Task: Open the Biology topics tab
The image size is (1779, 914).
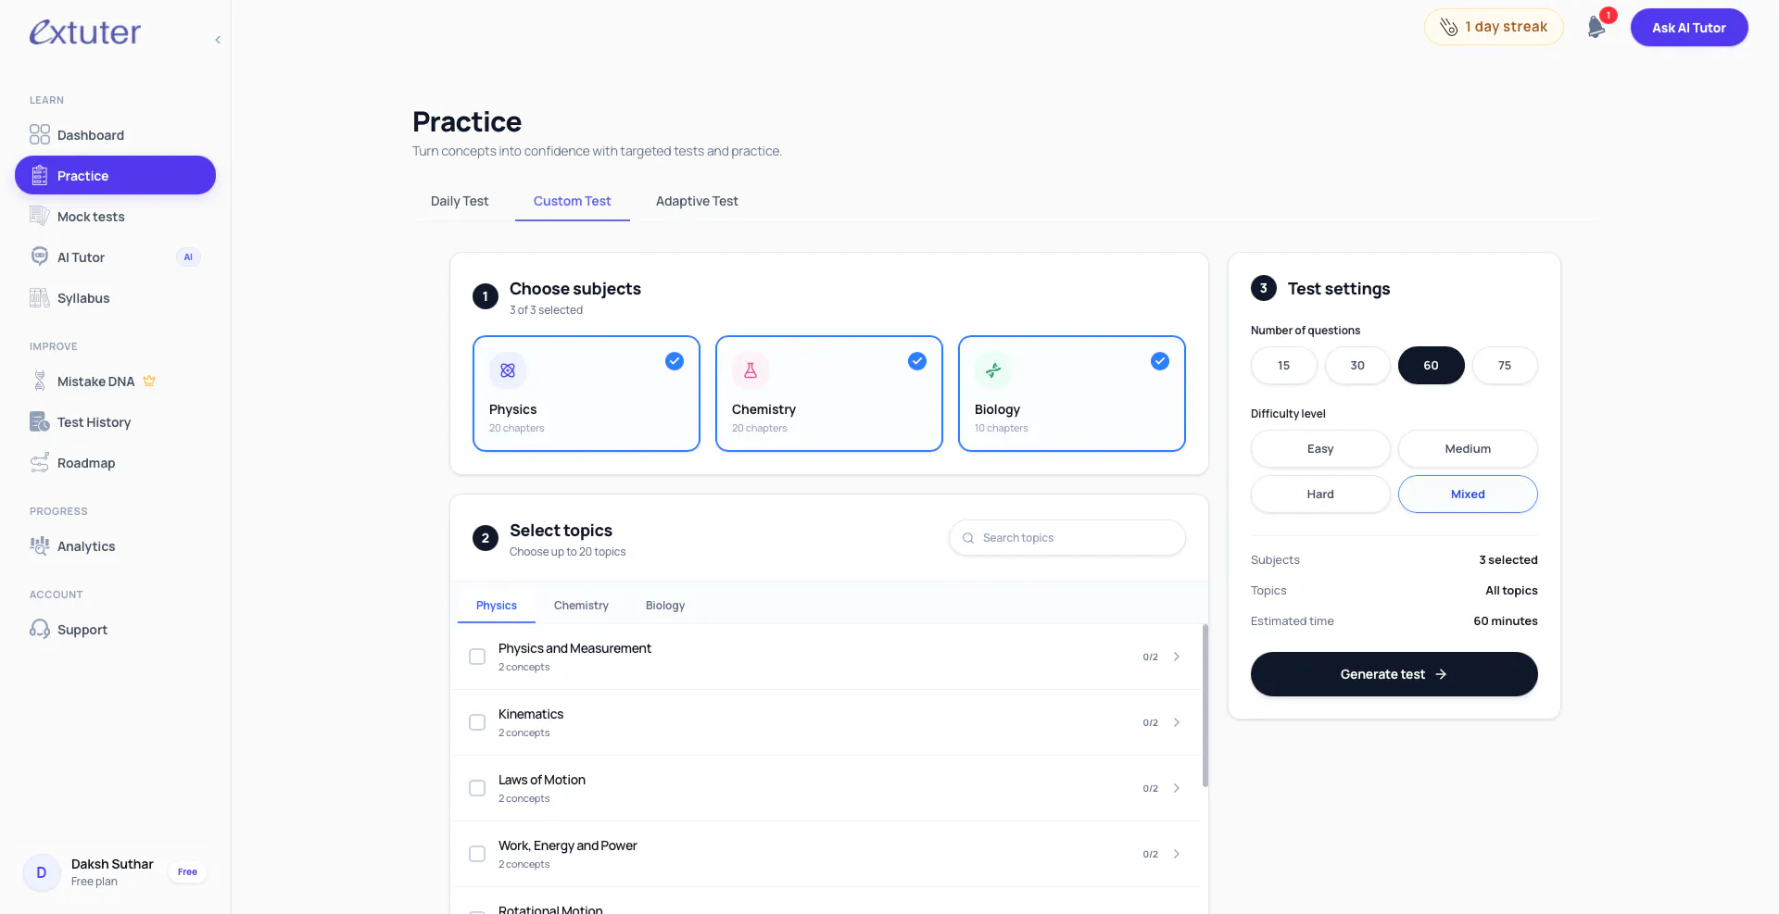Action: 665,606
